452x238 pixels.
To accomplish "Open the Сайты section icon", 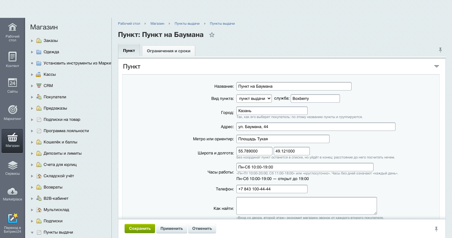I will [12, 85].
